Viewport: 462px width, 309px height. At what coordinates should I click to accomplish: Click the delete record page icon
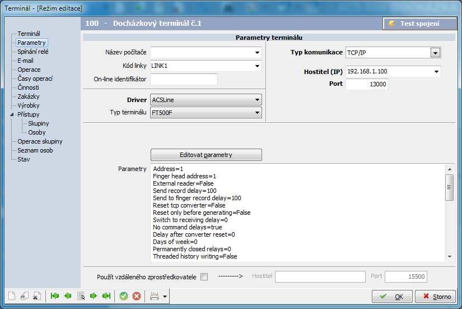tap(36, 296)
